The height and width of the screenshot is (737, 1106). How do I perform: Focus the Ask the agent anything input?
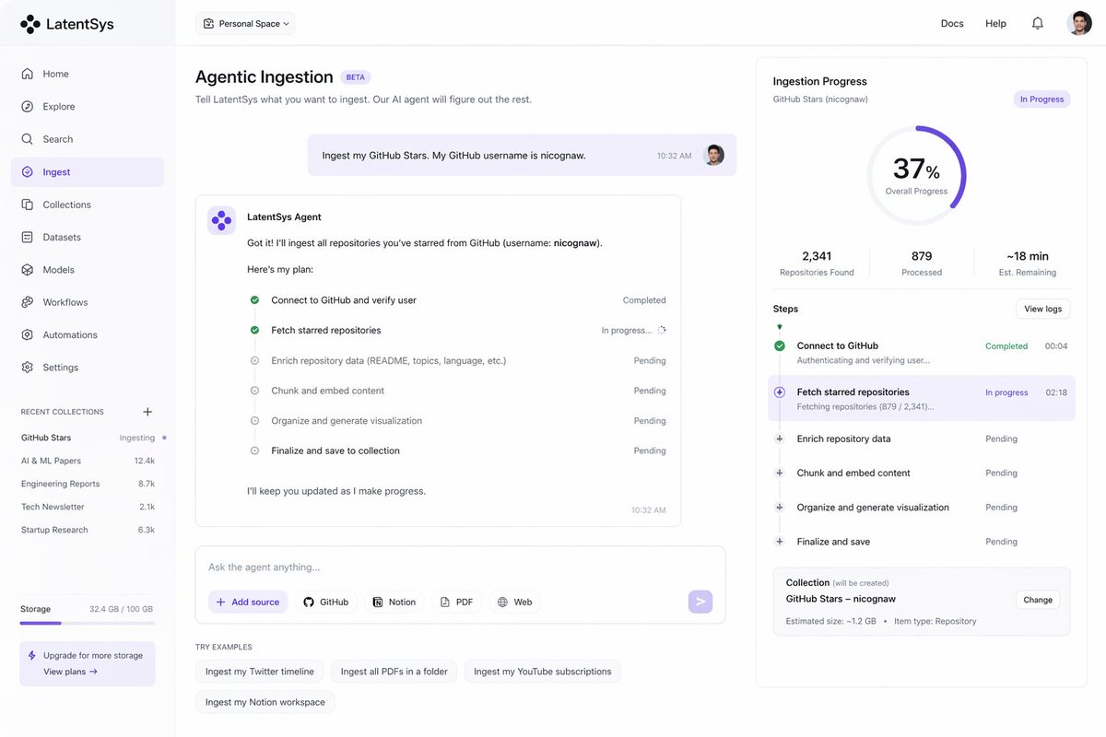(461, 567)
